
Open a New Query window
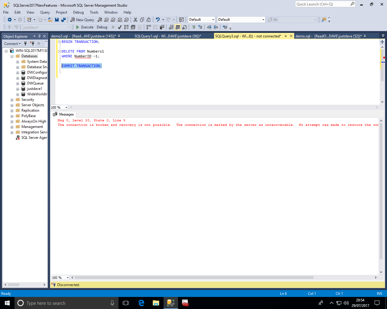coord(82,20)
